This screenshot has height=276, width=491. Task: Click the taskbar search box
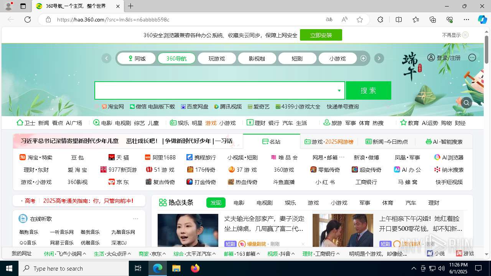click(74, 268)
